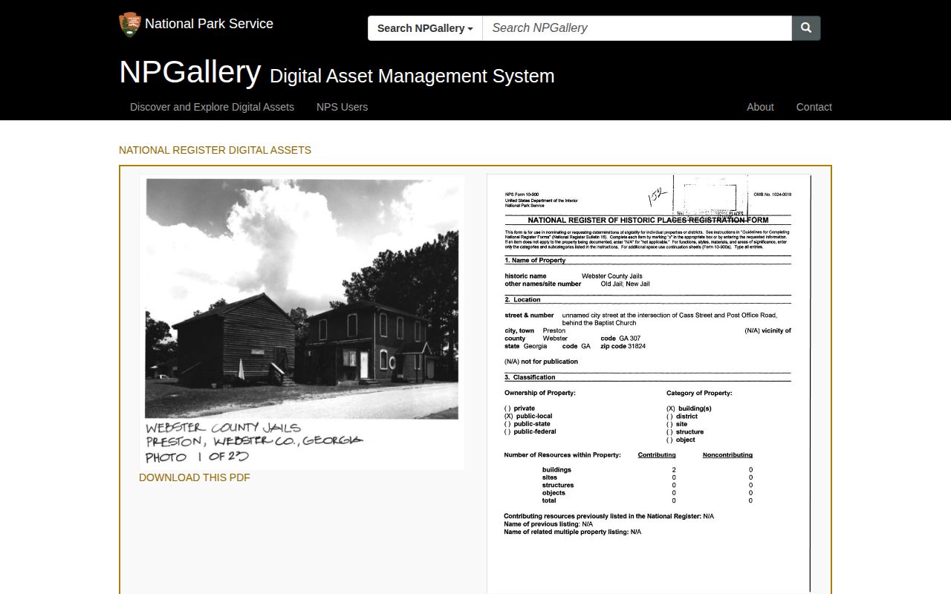Go to the About page
The width and height of the screenshot is (951, 594).
[760, 107]
